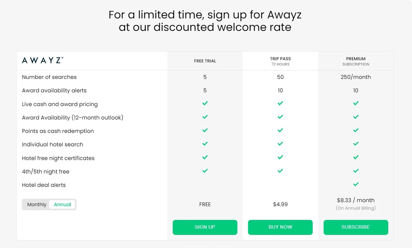Select the Trip Pass column header
This screenshot has height=248, width=412.
pyautogui.click(x=280, y=61)
